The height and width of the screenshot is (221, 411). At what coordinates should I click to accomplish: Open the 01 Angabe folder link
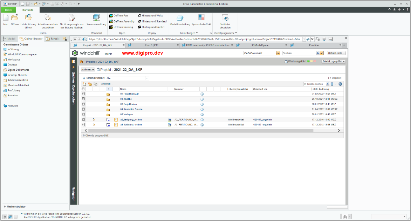pos(126,99)
